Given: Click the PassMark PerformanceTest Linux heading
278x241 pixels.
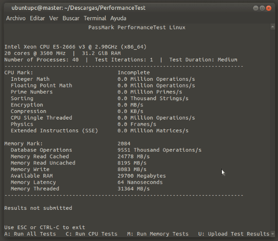Looking at the screenshot, I should click(137, 27).
